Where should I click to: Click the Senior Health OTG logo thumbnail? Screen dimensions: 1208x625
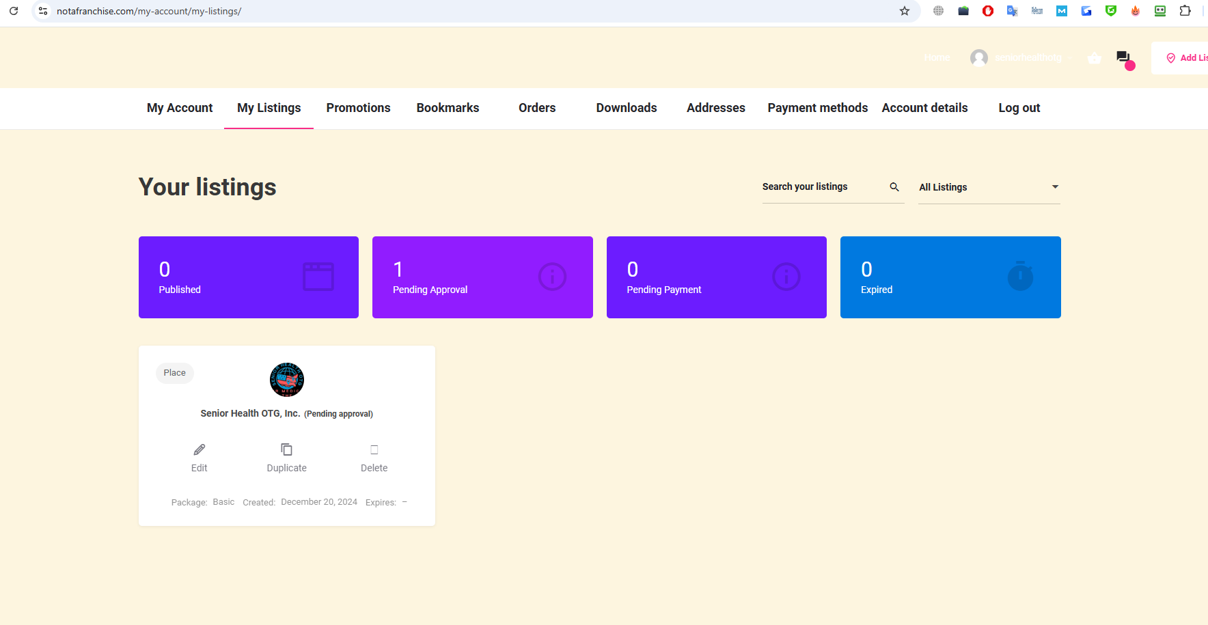(287, 380)
